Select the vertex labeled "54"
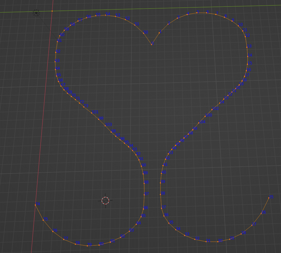The width and height of the screenshot is (281, 253). click(x=105, y=15)
